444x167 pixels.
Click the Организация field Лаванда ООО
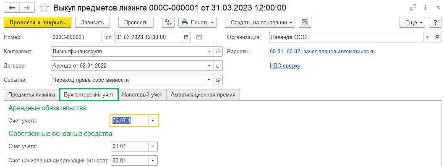(x=346, y=37)
